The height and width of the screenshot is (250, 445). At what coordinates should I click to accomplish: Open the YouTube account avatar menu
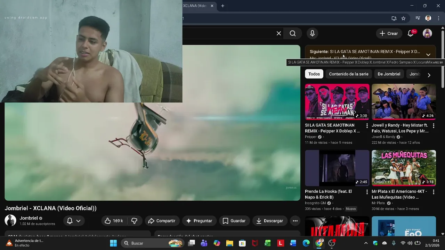click(427, 33)
